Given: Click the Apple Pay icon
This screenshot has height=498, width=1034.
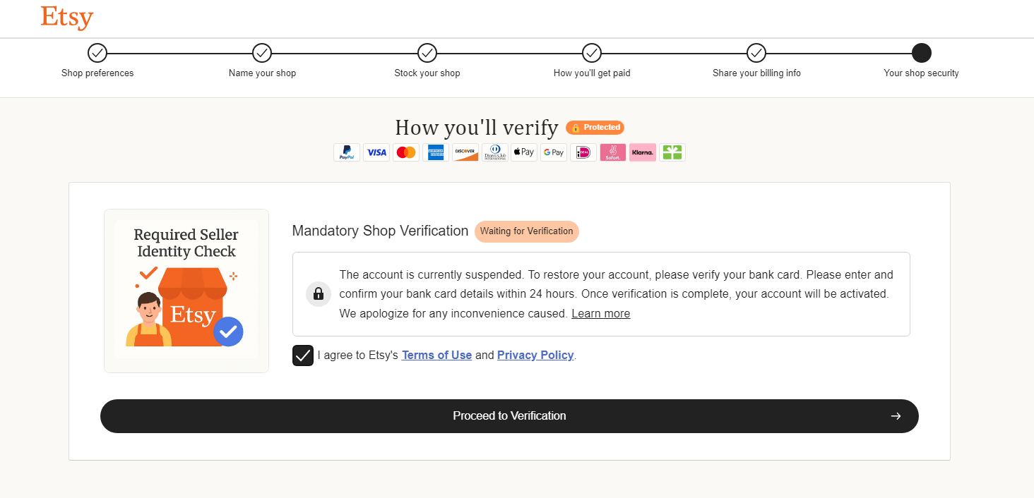Looking at the screenshot, I should (524, 152).
